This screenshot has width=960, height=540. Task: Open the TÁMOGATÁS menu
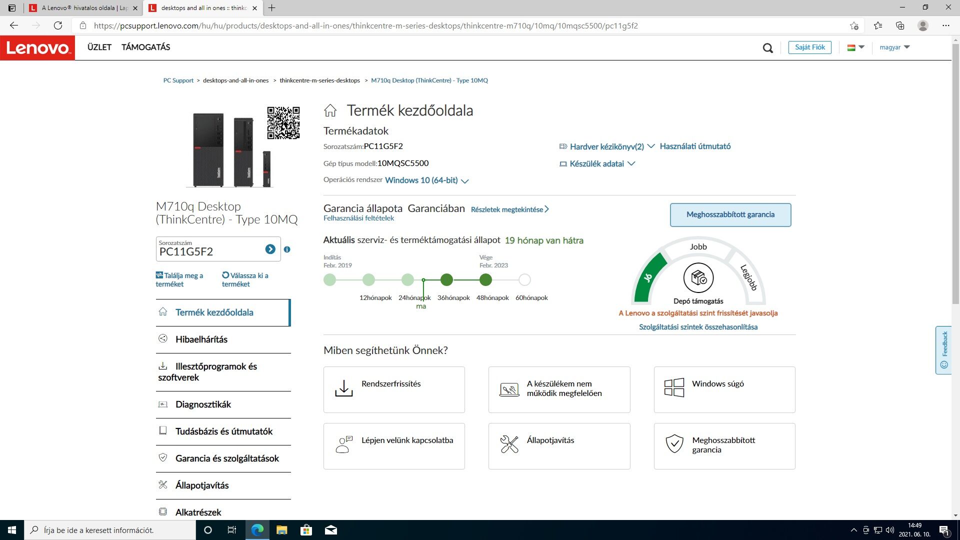tap(145, 47)
